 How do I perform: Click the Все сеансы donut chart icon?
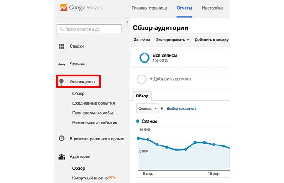(x=143, y=58)
